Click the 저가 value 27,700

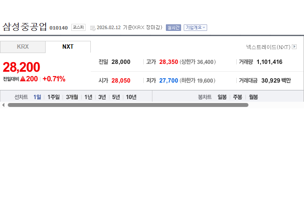coord(169,80)
